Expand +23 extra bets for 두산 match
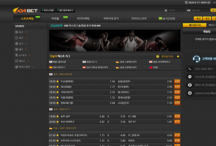216x146 pixels. click(177, 82)
